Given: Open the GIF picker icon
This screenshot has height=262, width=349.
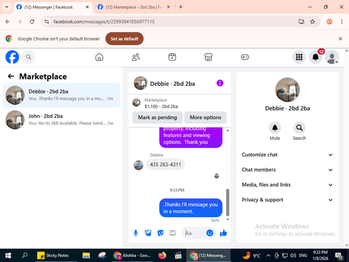Looking at the screenshot, I should 172,233.
